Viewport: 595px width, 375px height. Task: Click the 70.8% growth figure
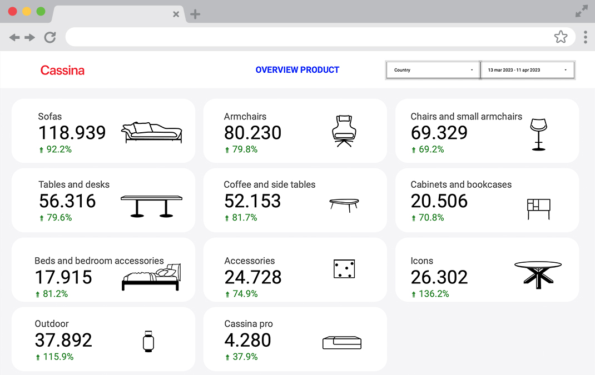tap(432, 218)
